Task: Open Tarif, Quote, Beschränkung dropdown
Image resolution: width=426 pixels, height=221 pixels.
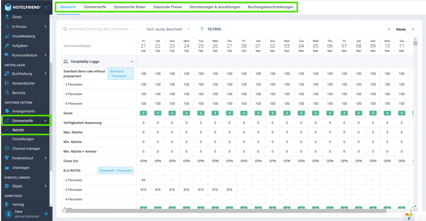Action: click(167, 29)
